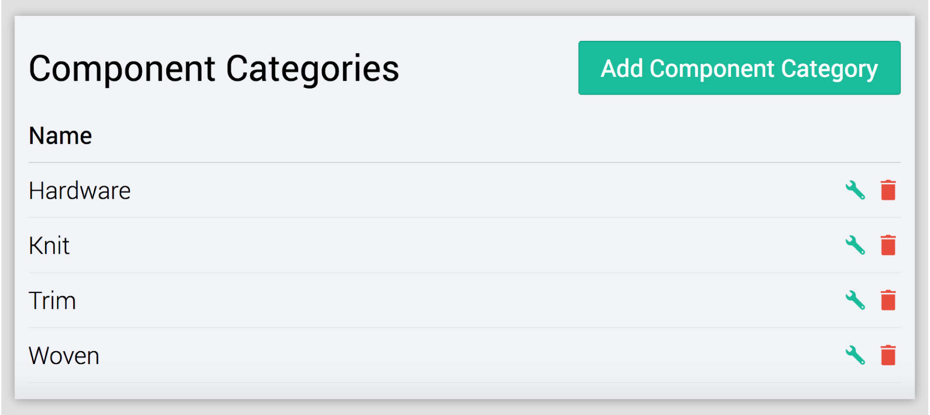This screenshot has width=930, height=415.
Task: Open the Knit category name
Action: (49, 246)
